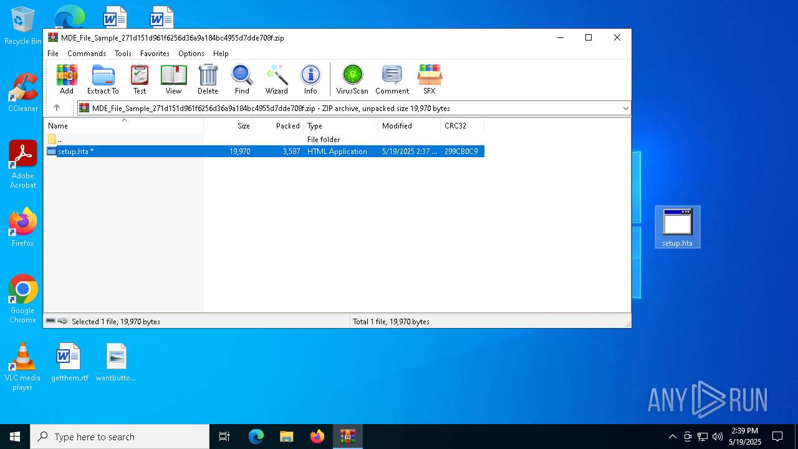The height and width of the screenshot is (449, 798).
Task: Click the Add toolbar icon in WinRAR
Action: click(67, 79)
